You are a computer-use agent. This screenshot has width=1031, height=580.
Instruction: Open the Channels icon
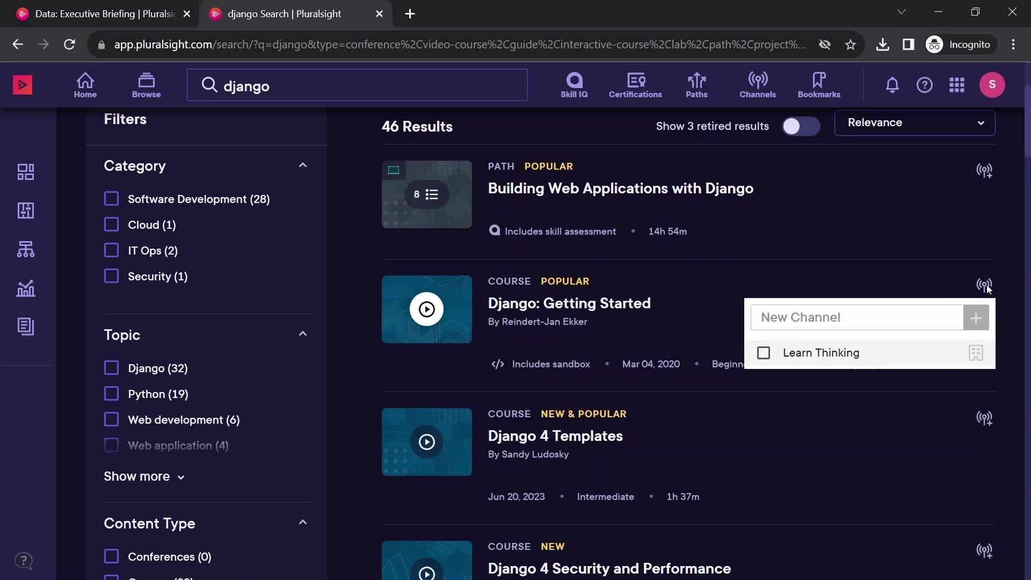[x=758, y=84]
